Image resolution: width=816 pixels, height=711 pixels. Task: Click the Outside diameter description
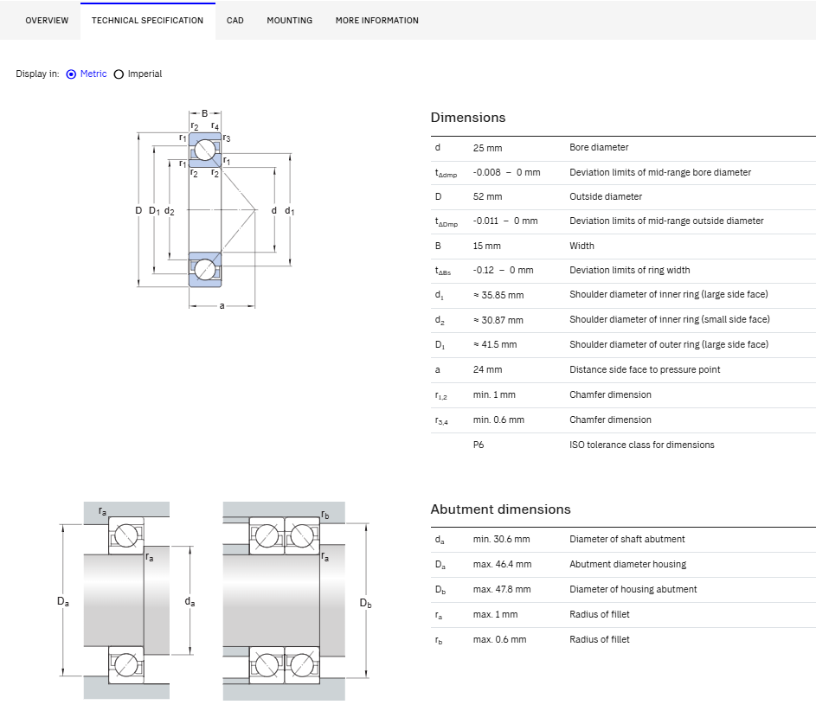pos(605,196)
